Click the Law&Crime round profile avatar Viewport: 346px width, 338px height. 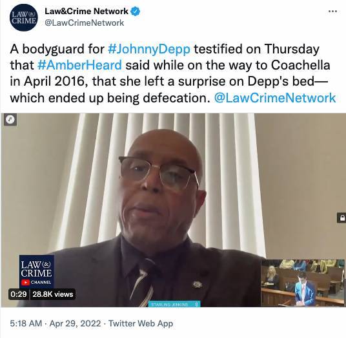tap(24, 17)
